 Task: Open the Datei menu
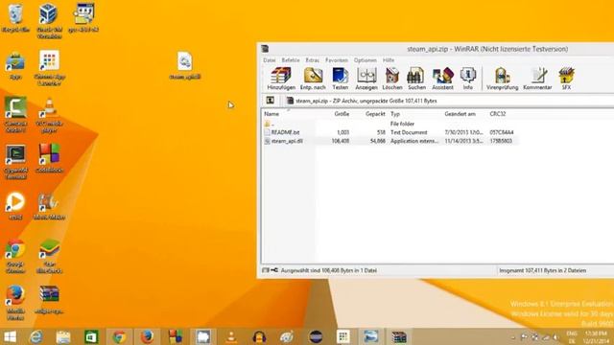pyautogui.click(x=269, y=60)
